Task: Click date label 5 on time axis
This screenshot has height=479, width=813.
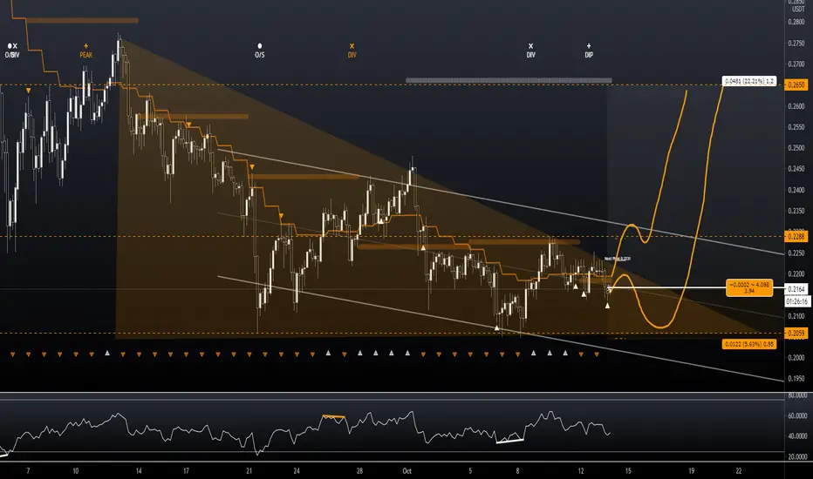Action: (x=470, y=470)
